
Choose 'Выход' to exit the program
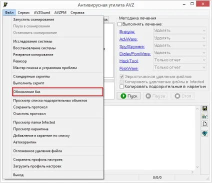[57, 175]
